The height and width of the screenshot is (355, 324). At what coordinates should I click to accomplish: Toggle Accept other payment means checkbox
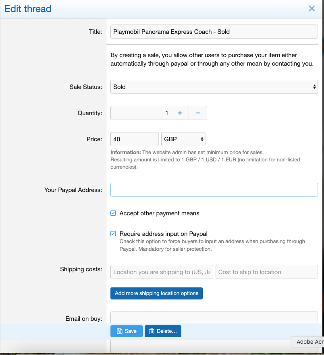tap(113, 213)
